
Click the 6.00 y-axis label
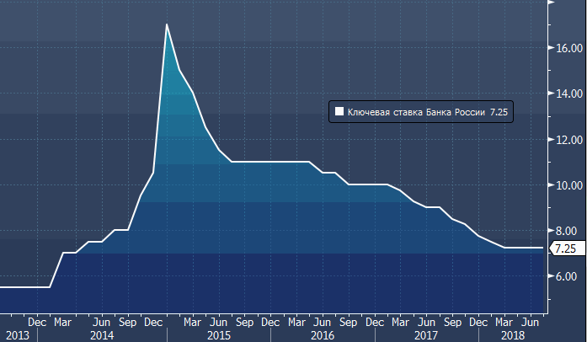pyautogui.click(x=566, y=276)
